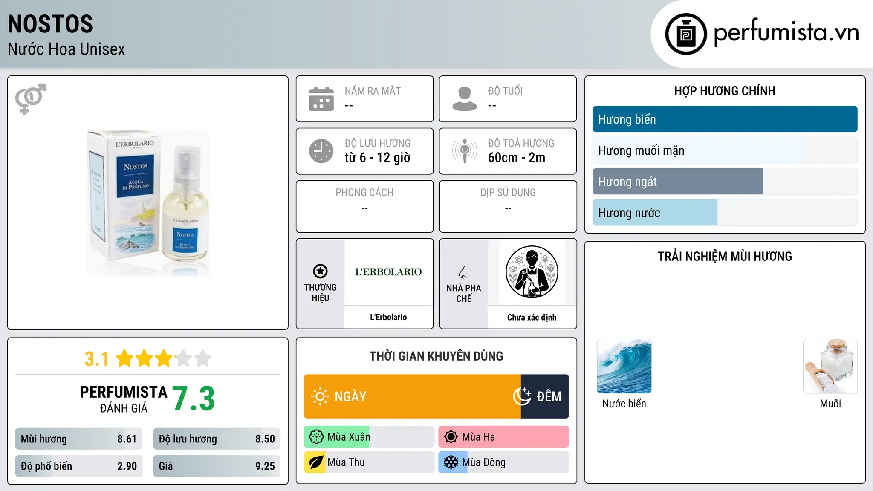Image resolution: width=873 pixels, height=491 pixels.
Task: Click the Mùa Xuân season bar
Action: (x=369, y=437)
